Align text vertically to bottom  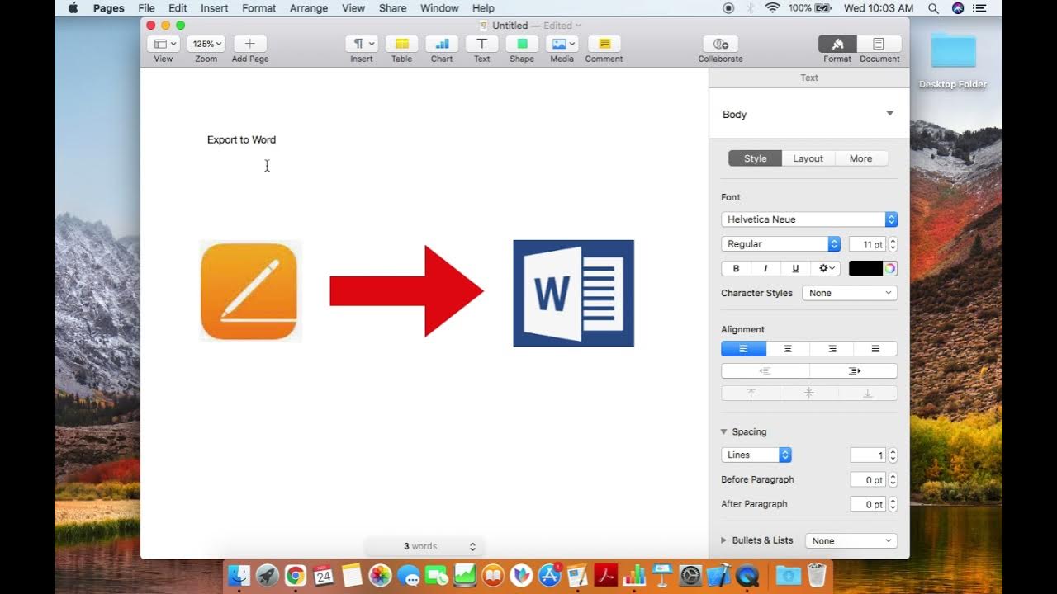coord(868,394)
